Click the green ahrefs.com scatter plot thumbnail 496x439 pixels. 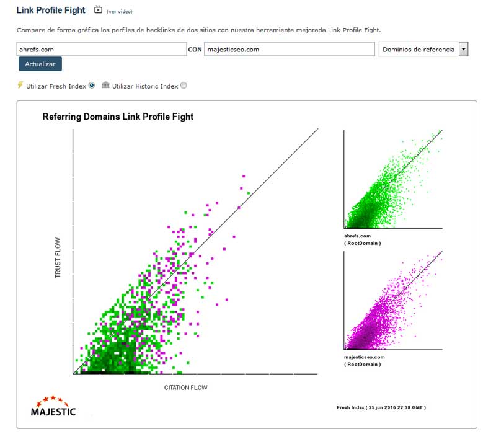(393, 179)
